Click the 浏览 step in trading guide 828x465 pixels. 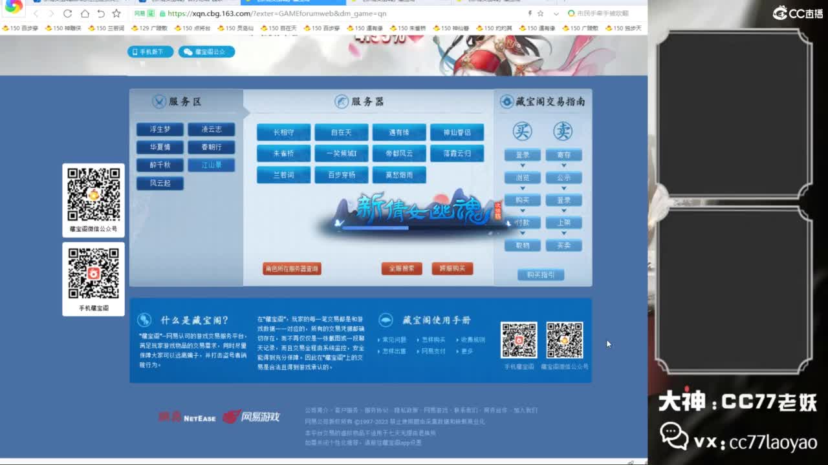[x=523, y=178]
